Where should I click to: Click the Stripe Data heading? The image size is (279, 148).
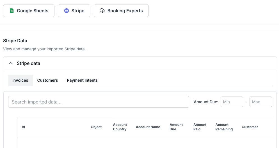[x=15, y=41]
